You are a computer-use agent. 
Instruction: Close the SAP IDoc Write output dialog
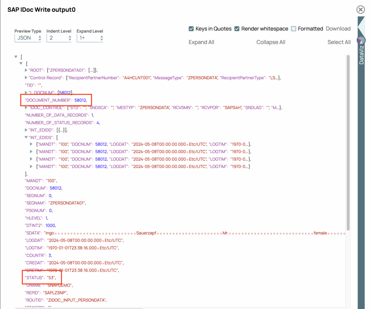click(x=360, y=10)
